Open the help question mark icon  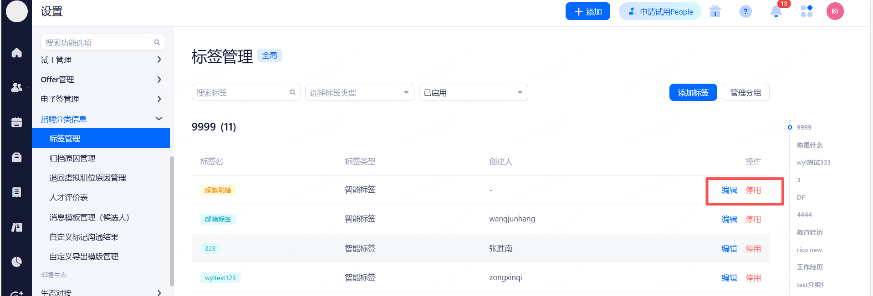(x=745, y=12)
